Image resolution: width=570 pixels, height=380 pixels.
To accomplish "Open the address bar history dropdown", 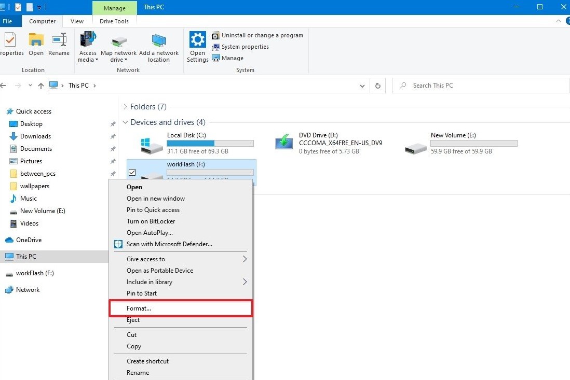I will click(363, 86).
